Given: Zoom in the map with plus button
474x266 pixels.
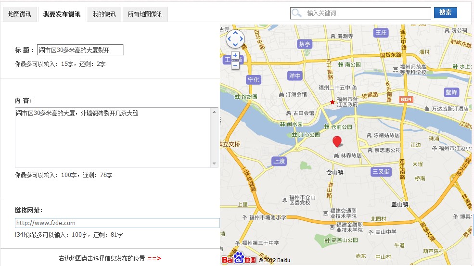Looking at the screenshot, I should point(235,56).
